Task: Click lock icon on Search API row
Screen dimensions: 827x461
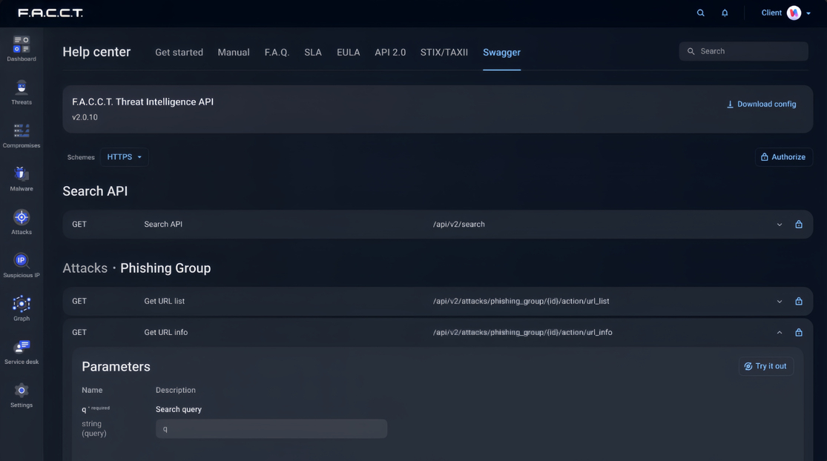Action: [799, 225]
